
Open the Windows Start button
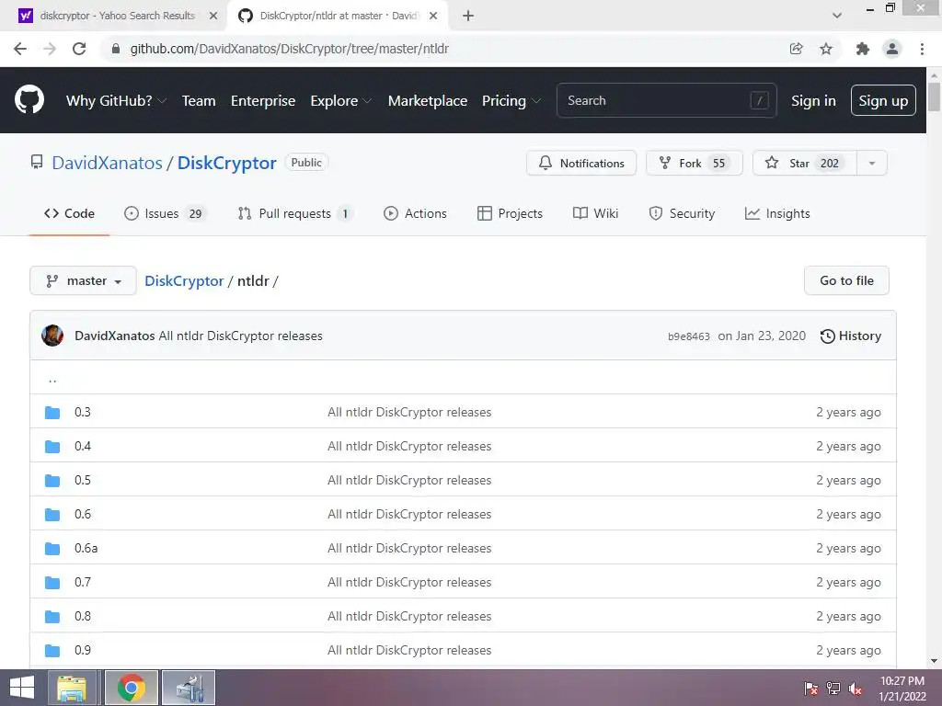pos(22,688)
